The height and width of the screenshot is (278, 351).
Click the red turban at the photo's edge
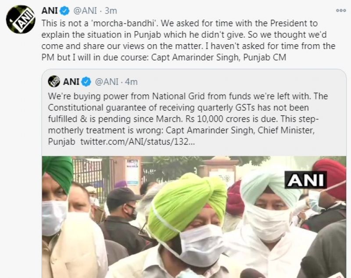point(330,179)
